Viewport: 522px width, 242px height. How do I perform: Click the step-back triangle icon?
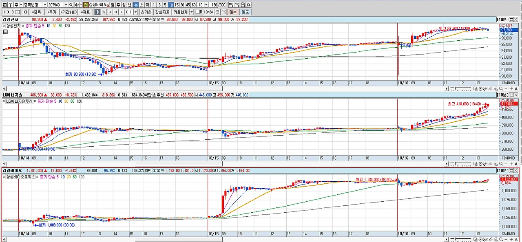coord(110,12)
